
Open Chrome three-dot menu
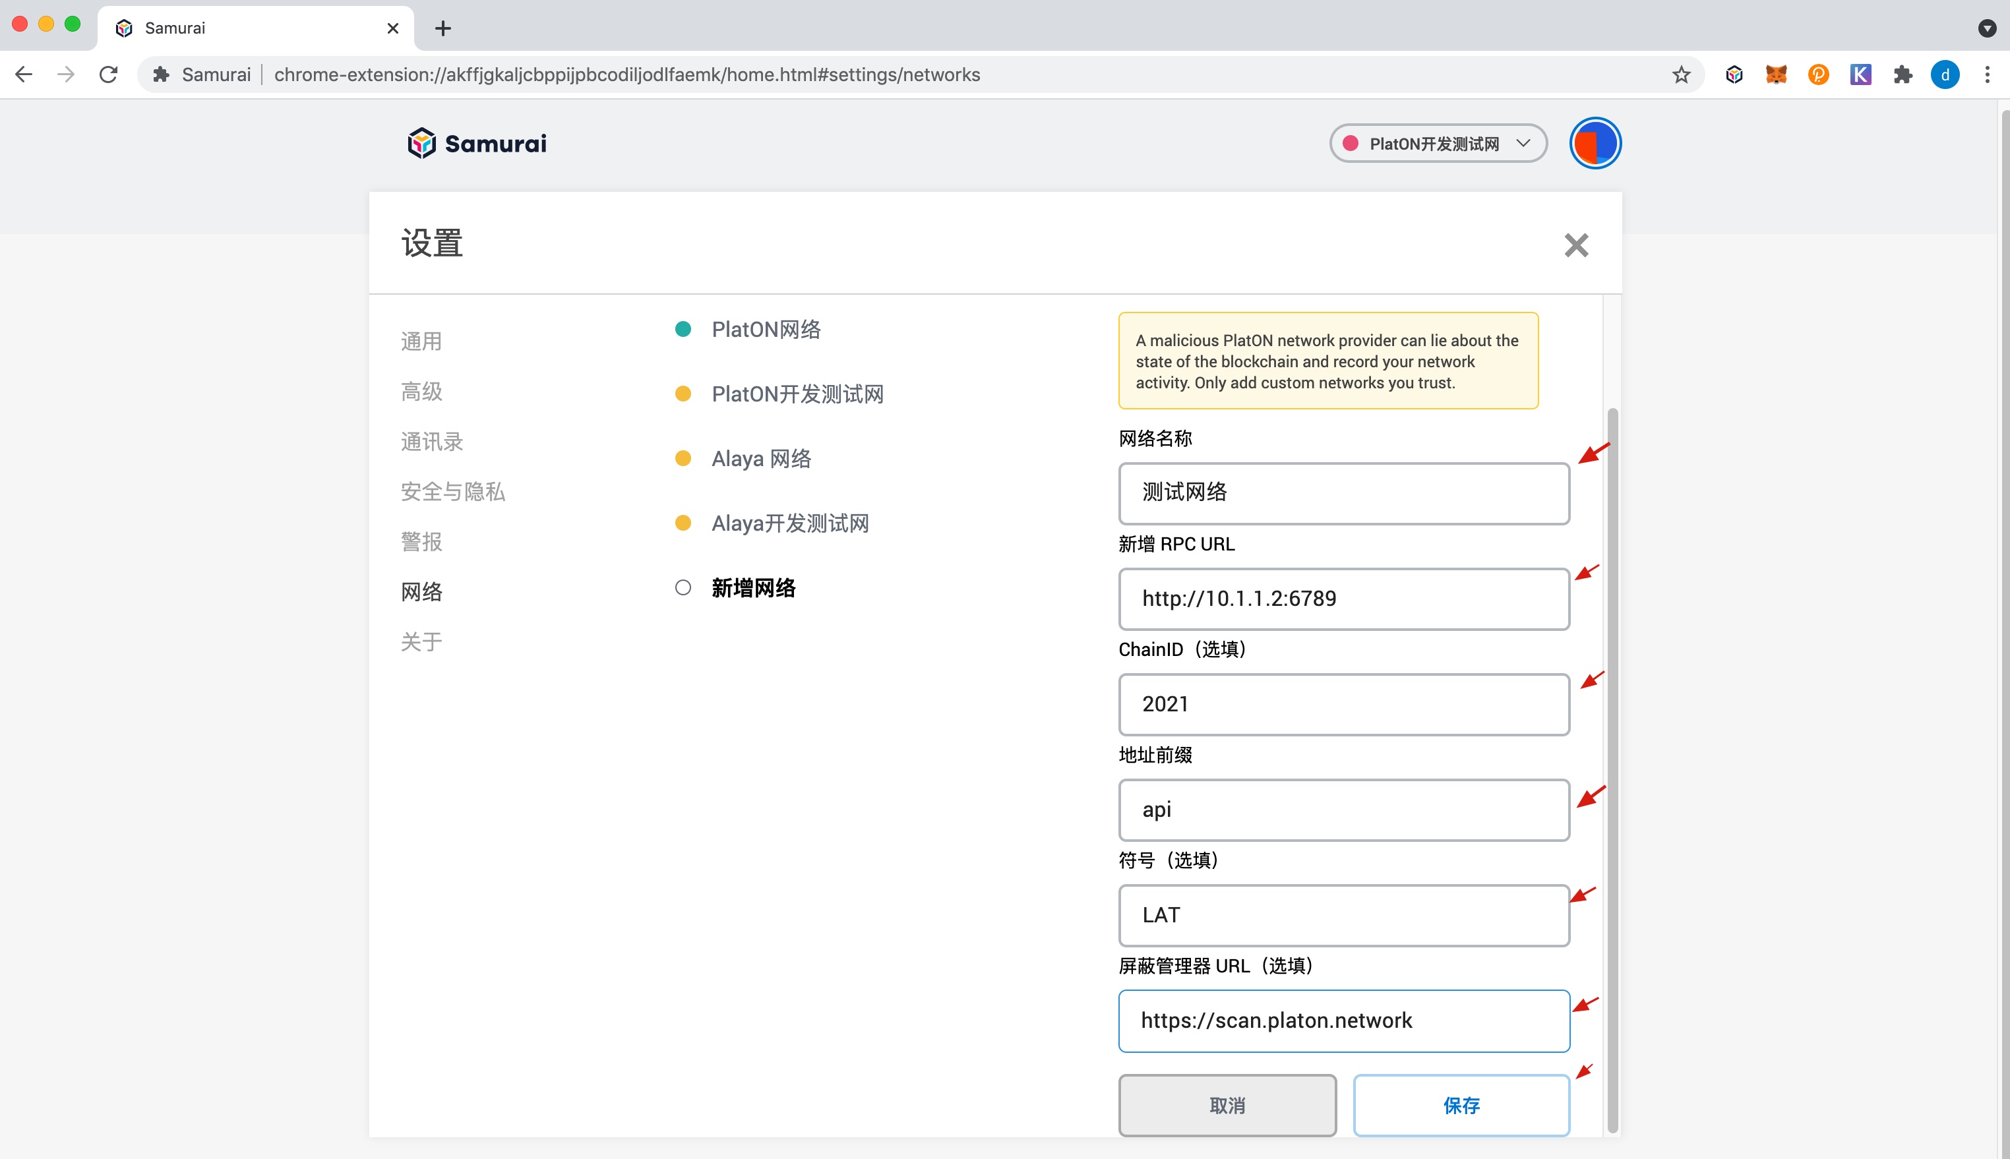click(1987, 74)
